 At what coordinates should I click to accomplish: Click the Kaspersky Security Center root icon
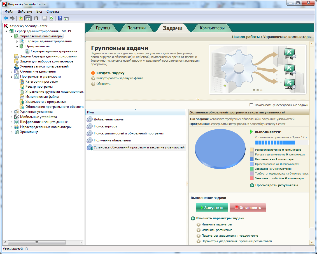[x=6, y=26]
